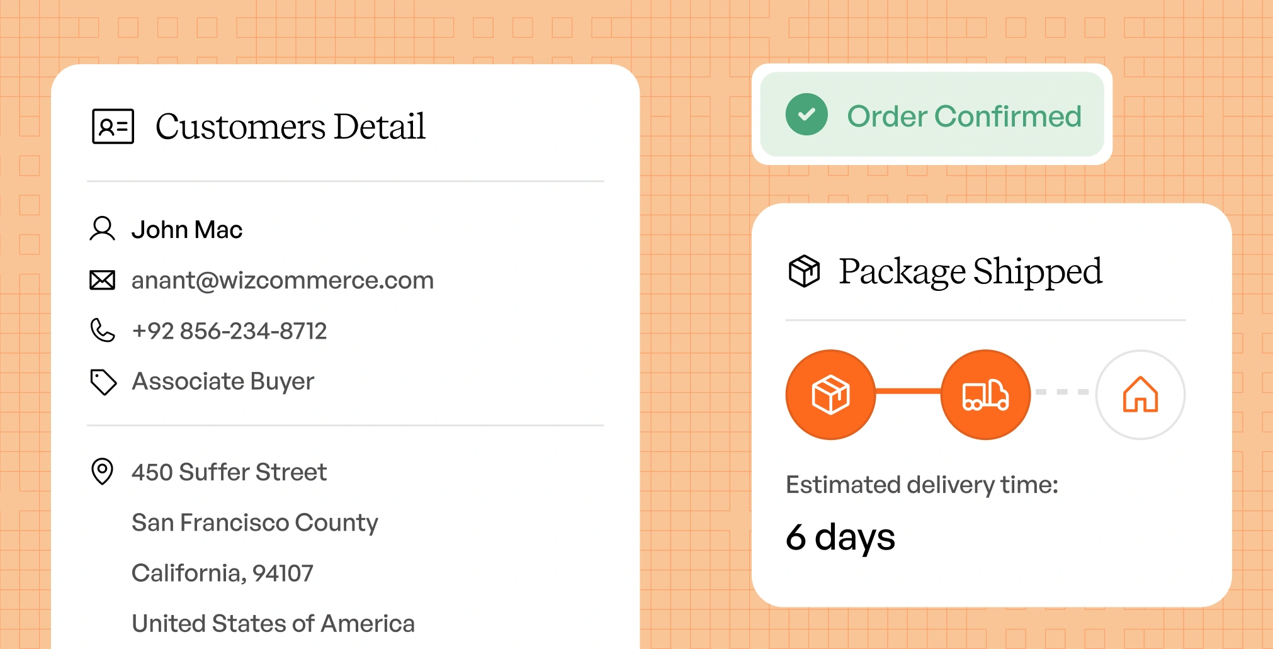Image resolution: width=1273 pixels, height=649 pixels.
Task: Click the customer ID card icon
Action: [x=113, y=127]
